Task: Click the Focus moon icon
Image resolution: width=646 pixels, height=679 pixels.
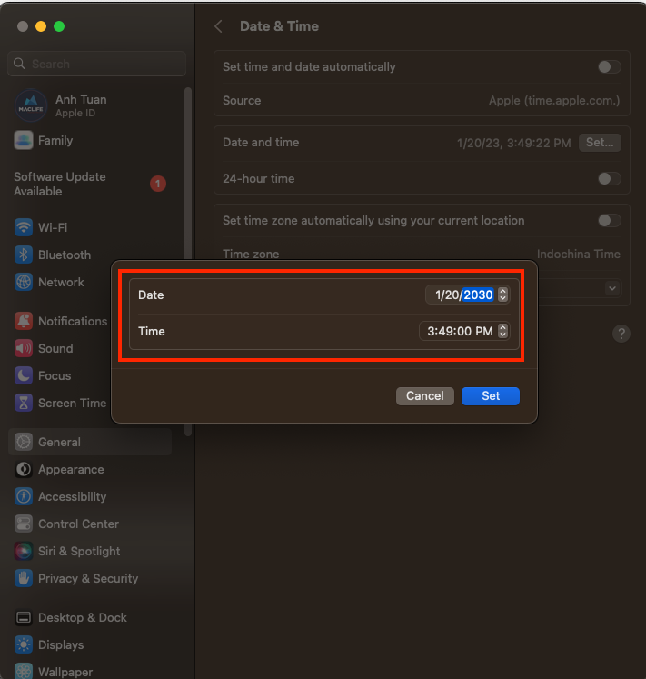Action: pyautogui.click(x=24, y=375)
